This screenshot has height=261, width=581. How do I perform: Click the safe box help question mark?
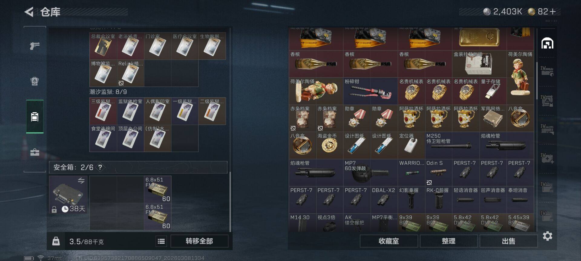click(x=100, y=167)
